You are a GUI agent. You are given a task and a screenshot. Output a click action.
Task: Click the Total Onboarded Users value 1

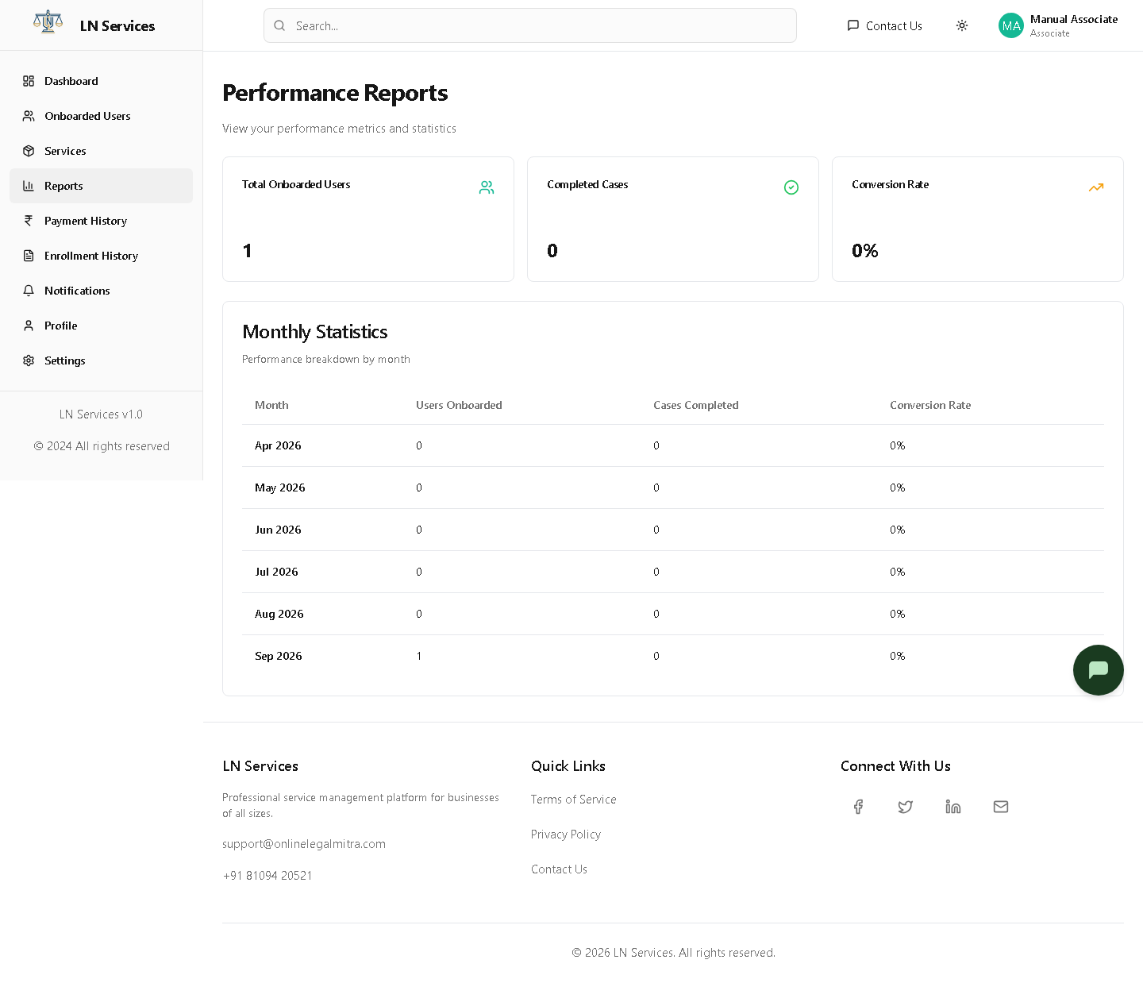(248, 251)
